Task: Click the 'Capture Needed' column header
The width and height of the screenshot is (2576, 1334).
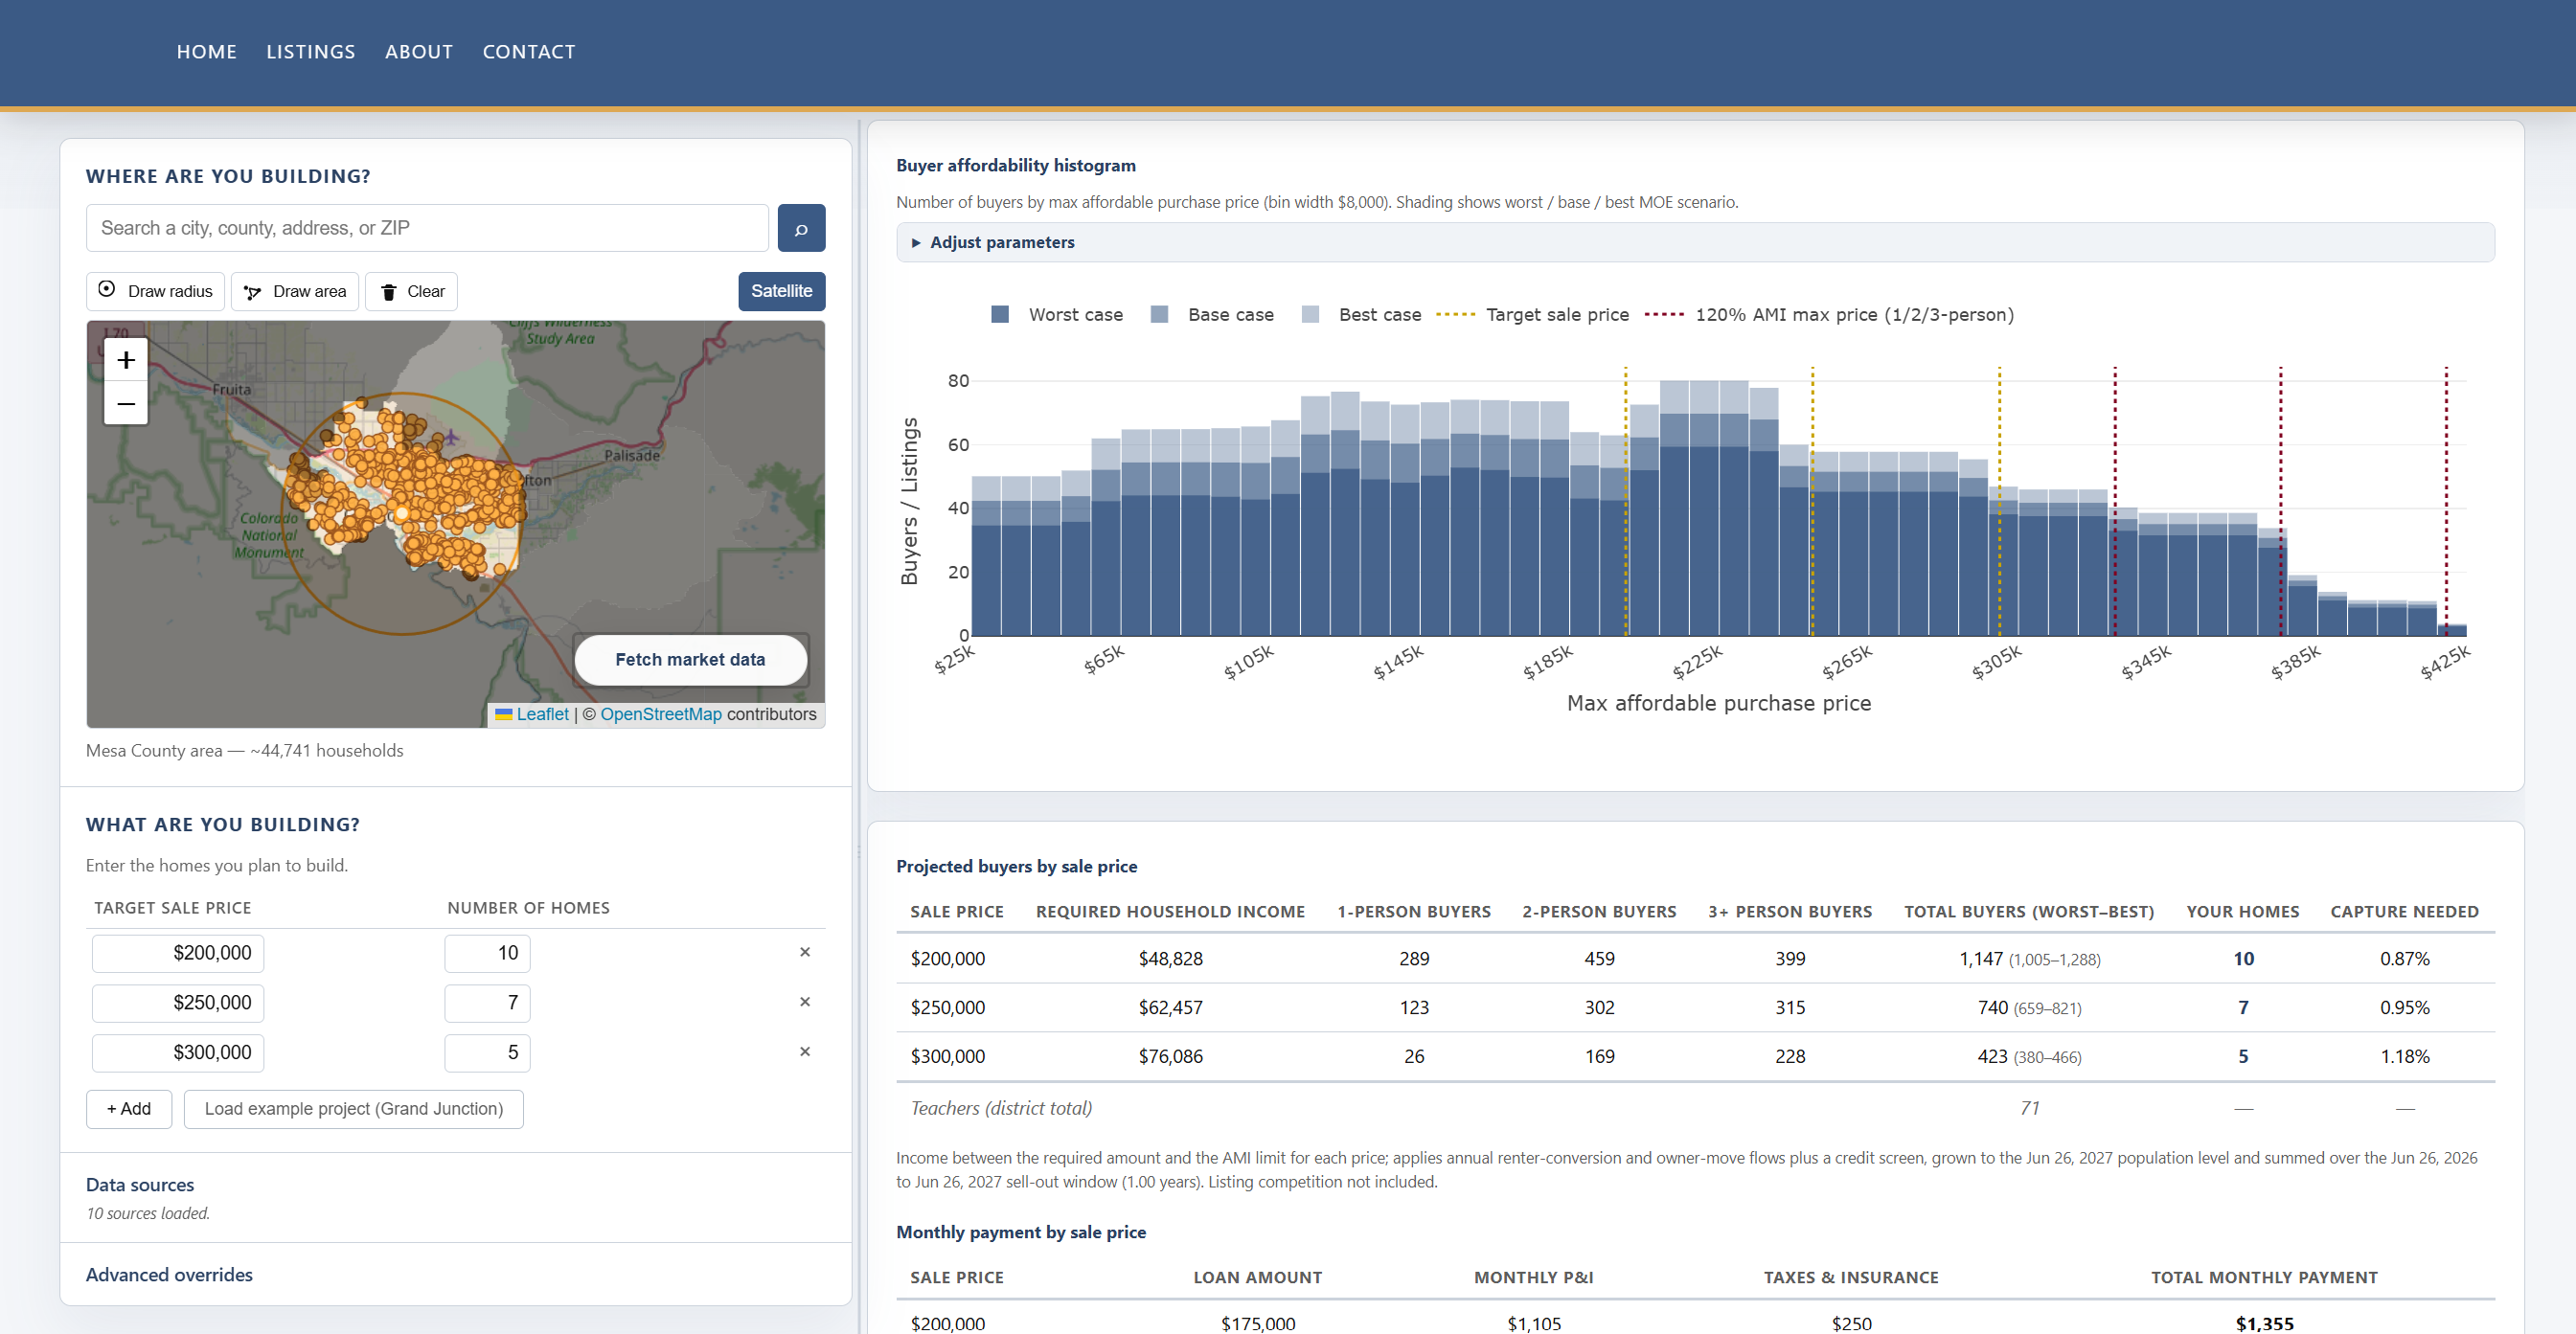Action: 2404,912
